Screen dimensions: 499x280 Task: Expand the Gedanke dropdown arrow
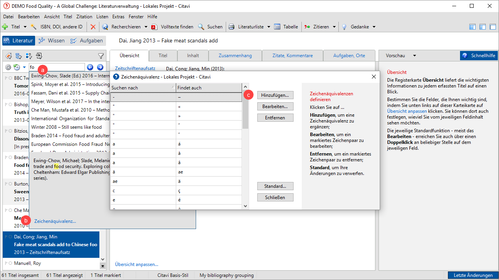[x=374, y=27]
